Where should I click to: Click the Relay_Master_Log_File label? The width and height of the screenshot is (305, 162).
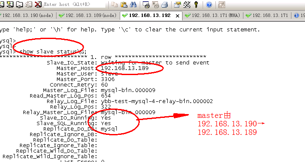click(x=60, y=112)
